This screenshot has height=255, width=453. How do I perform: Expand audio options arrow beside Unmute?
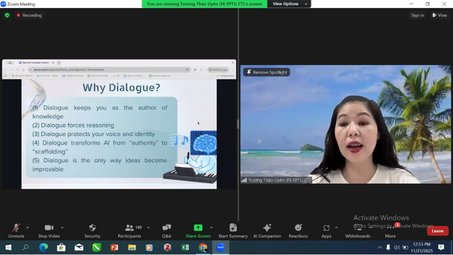coord(27,227)
